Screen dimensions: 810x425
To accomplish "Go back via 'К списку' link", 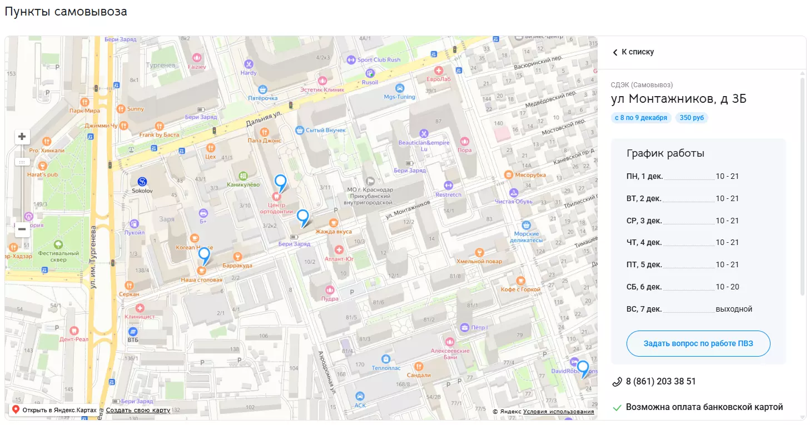I will point(633,52).
